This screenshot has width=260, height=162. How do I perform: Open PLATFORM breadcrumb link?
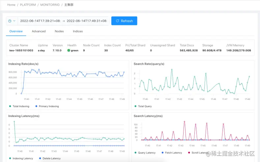coord(28,5)
